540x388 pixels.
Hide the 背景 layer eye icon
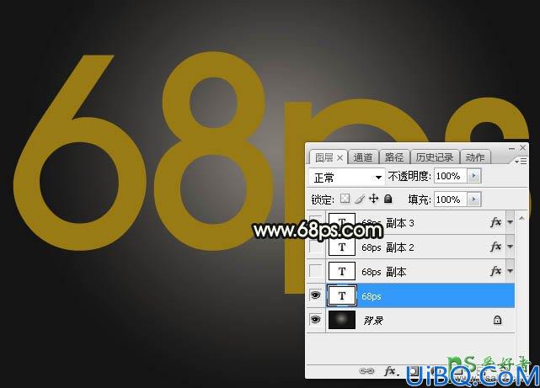(315, 320)
